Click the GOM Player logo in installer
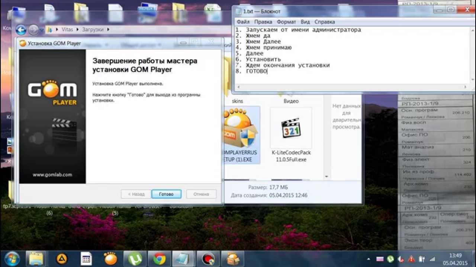 [x=52, y=93]
